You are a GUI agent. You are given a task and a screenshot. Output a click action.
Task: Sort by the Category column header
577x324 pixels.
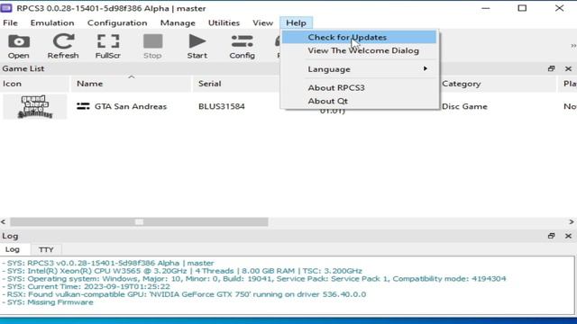(499, 84)
